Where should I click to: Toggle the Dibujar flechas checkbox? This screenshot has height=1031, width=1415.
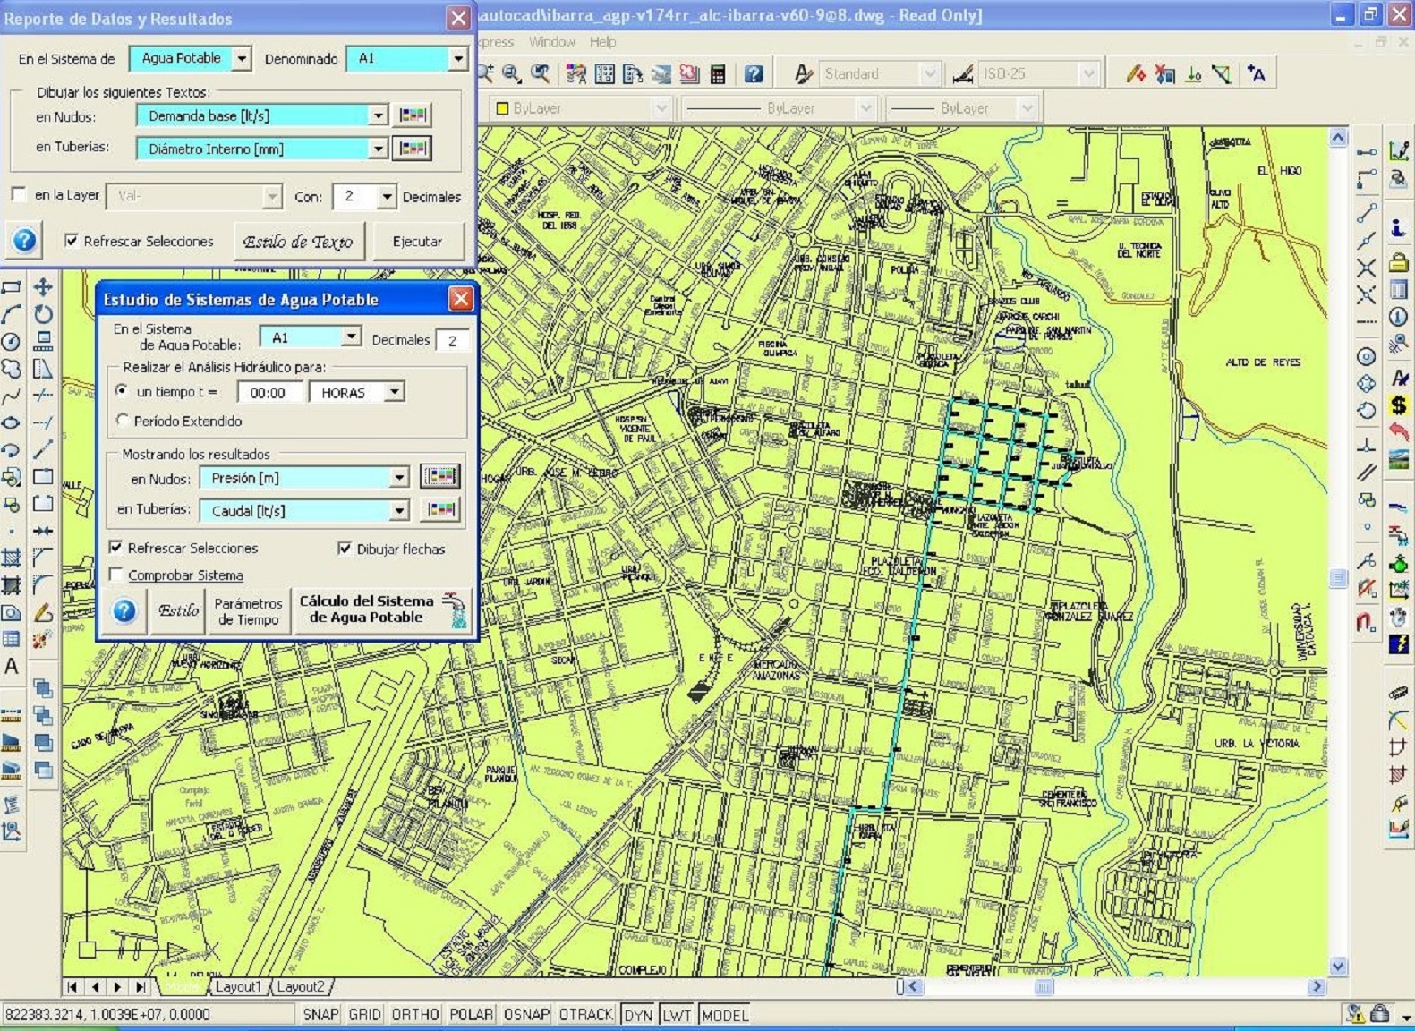coord(345,549)
